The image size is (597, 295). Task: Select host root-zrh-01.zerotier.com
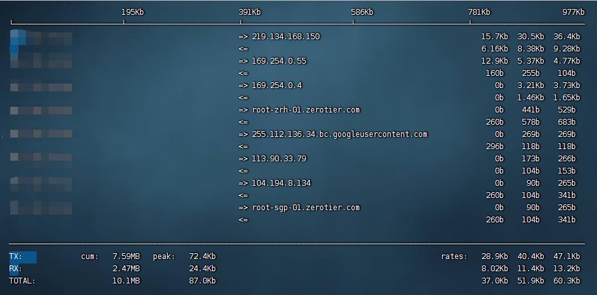click(x=306, y=110)
